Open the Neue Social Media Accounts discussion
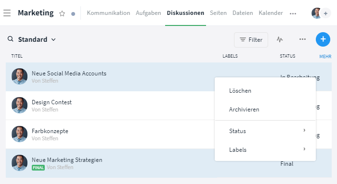 (x=69, y=74)
